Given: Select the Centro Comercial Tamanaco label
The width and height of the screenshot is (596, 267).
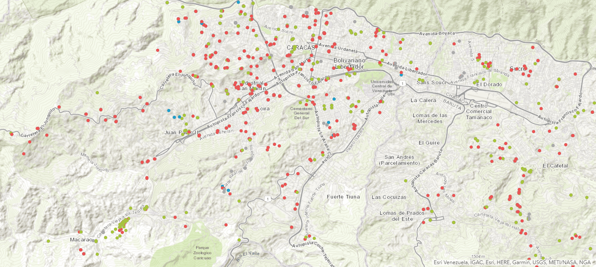Looking at the screenshot, I should [479, 111].
